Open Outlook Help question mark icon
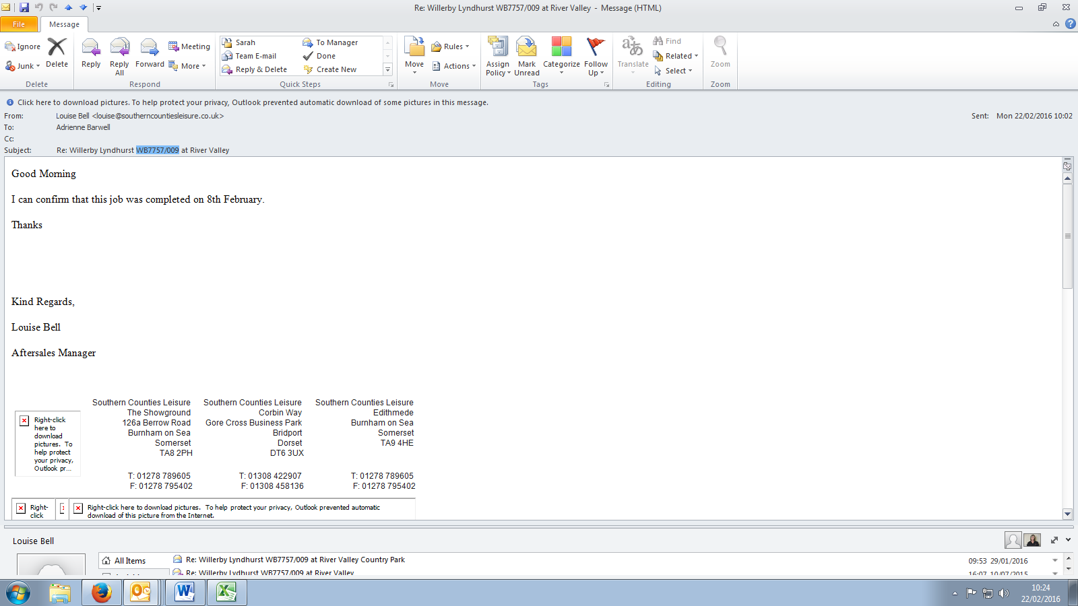Screen dimensions: 1078x606 click(1070, 24)
